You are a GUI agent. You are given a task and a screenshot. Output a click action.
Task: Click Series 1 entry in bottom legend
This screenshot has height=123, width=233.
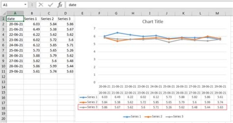click(x=132, y=117)
